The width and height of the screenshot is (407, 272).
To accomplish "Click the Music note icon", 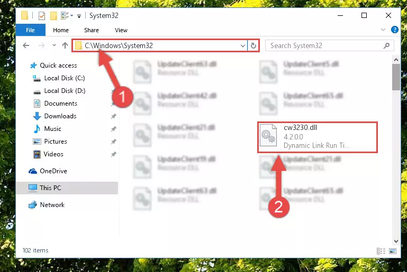I will (37, 129).
